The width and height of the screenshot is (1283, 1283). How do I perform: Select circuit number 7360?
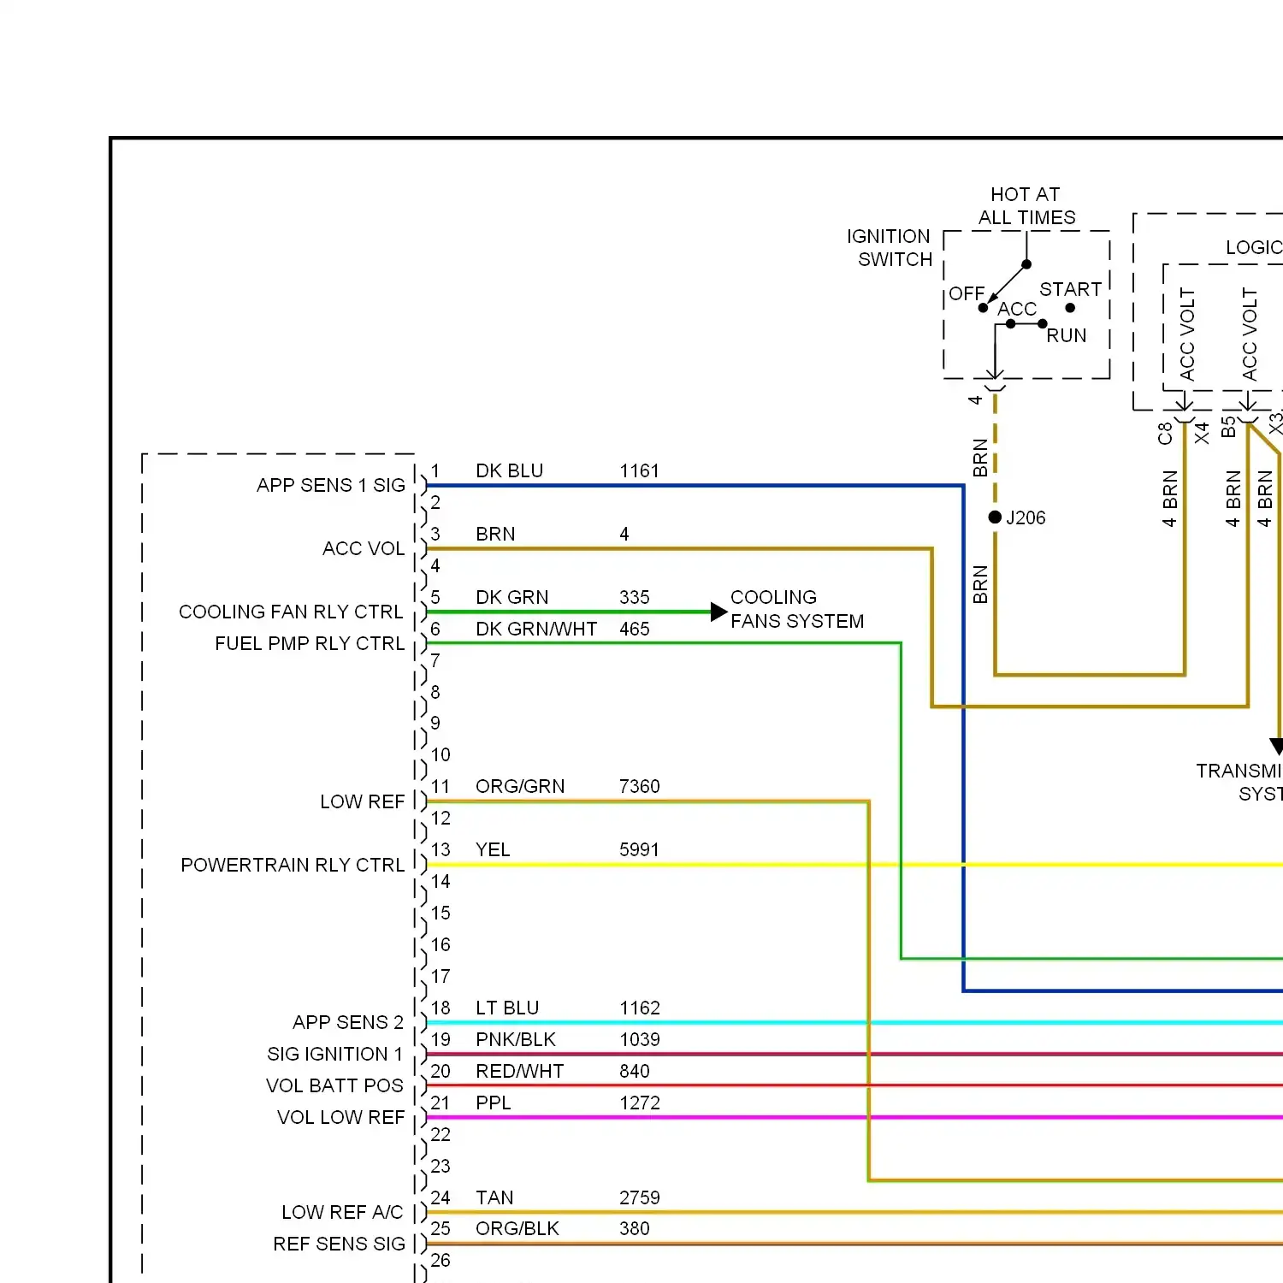click(640, 786)
